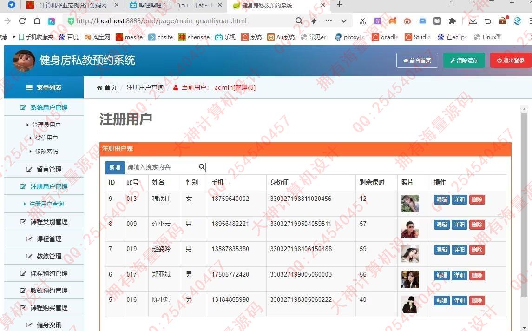532x331 pixels.
Task: Expand the 教练预约管理 sidebar section
Action: tap(44, 291)
